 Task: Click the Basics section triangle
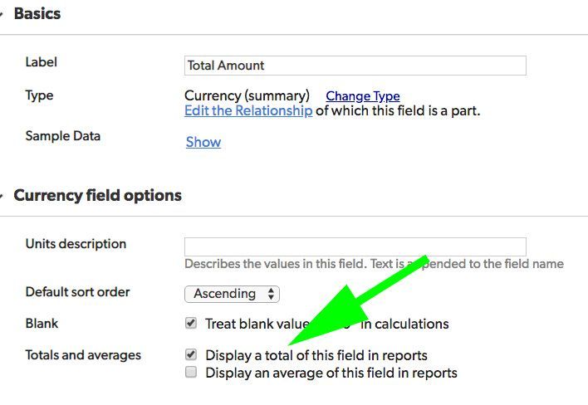click(2, 14)
